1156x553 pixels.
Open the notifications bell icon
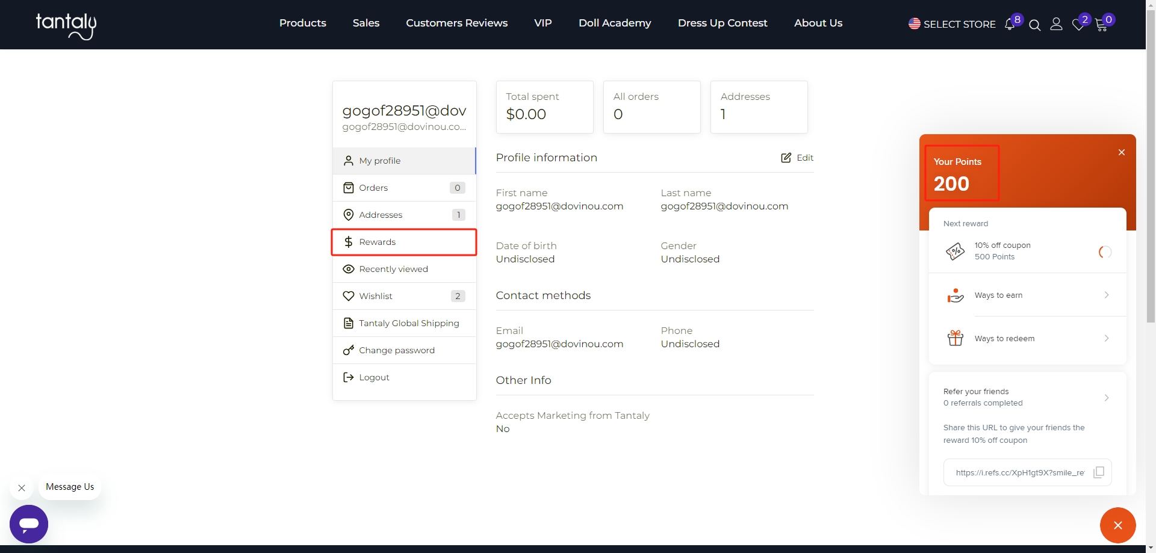click(x=1010, y=25)
